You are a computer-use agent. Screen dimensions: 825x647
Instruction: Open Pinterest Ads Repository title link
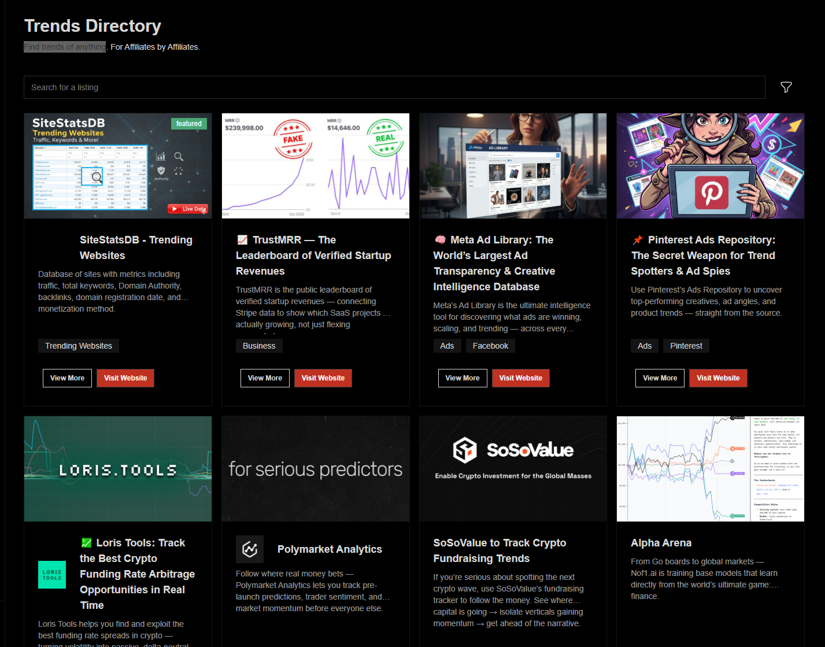pos(703,256)
